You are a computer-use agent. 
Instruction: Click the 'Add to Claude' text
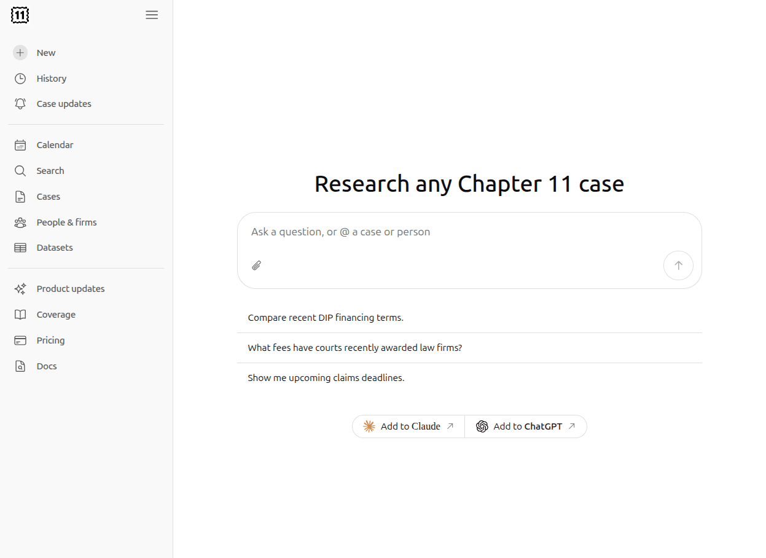(410, 426)
